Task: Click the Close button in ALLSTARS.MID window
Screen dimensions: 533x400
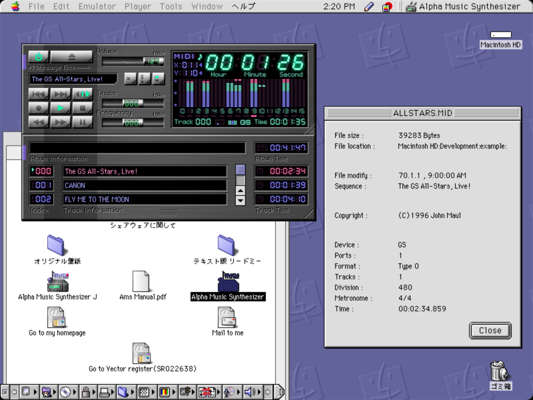Action: point(490,330)
